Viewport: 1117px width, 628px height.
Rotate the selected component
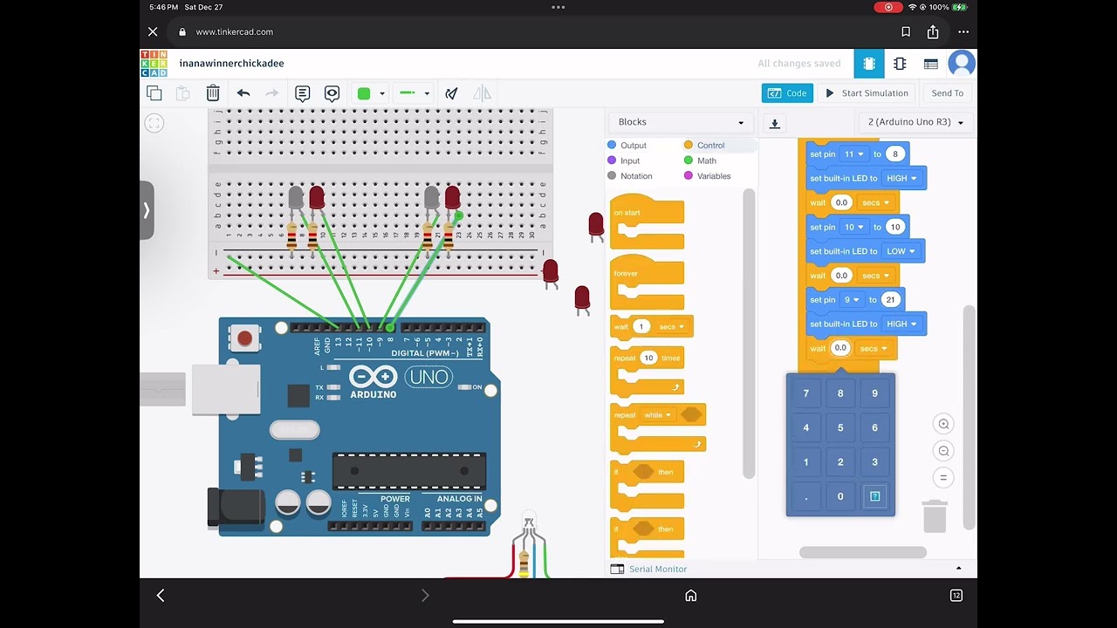[x=451, y=93]
